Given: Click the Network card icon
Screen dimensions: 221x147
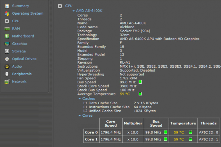Looking at the screenshot, I should click(7, 82).
